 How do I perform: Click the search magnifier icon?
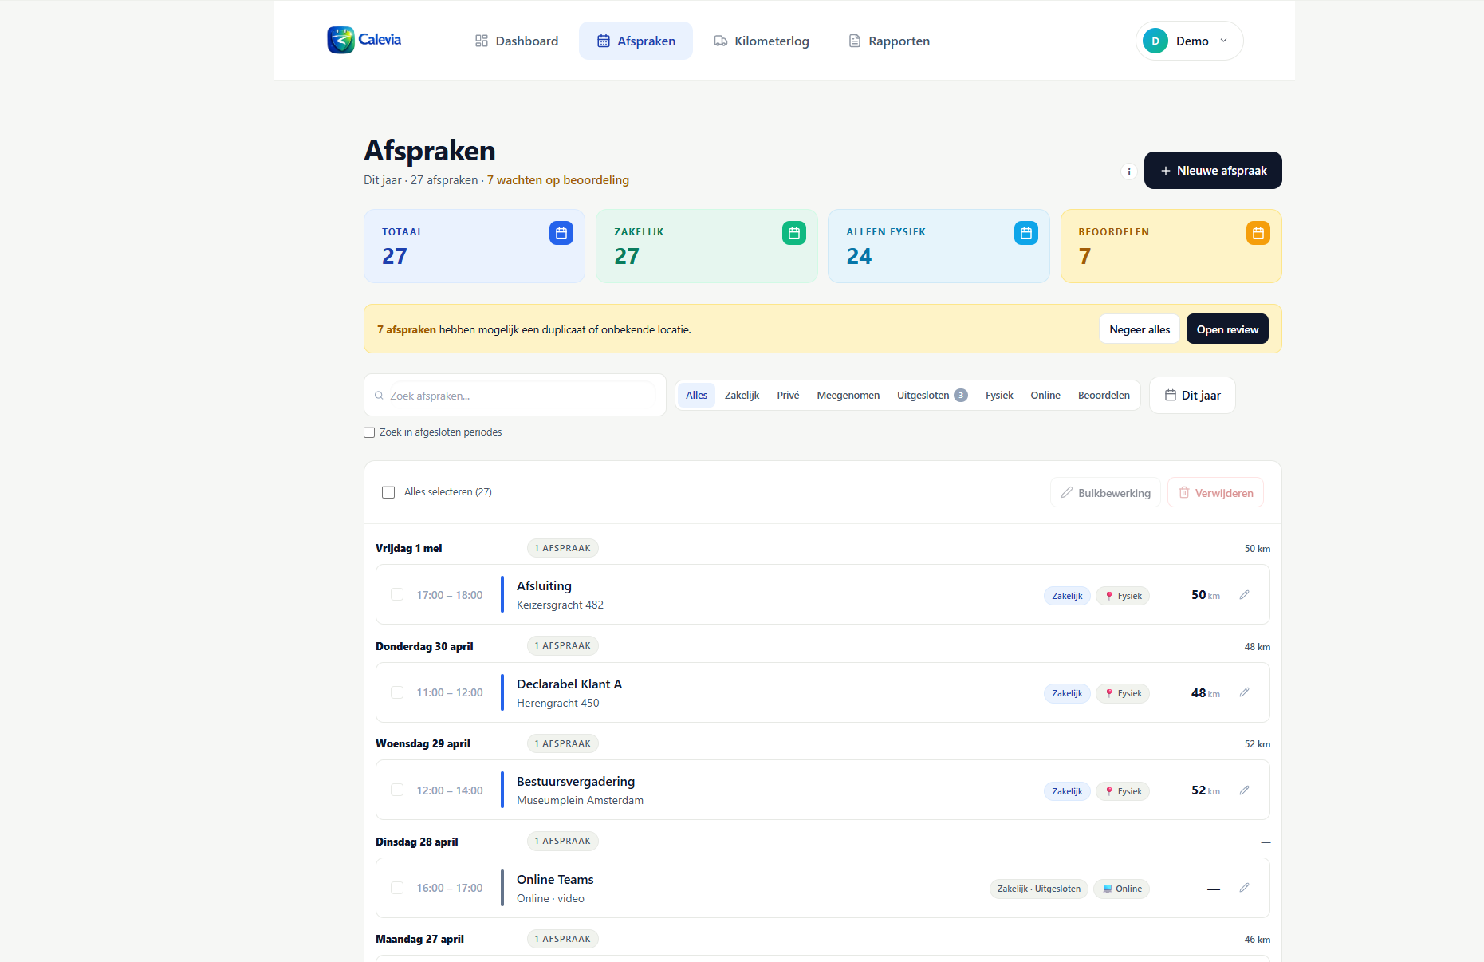(379, 396)
